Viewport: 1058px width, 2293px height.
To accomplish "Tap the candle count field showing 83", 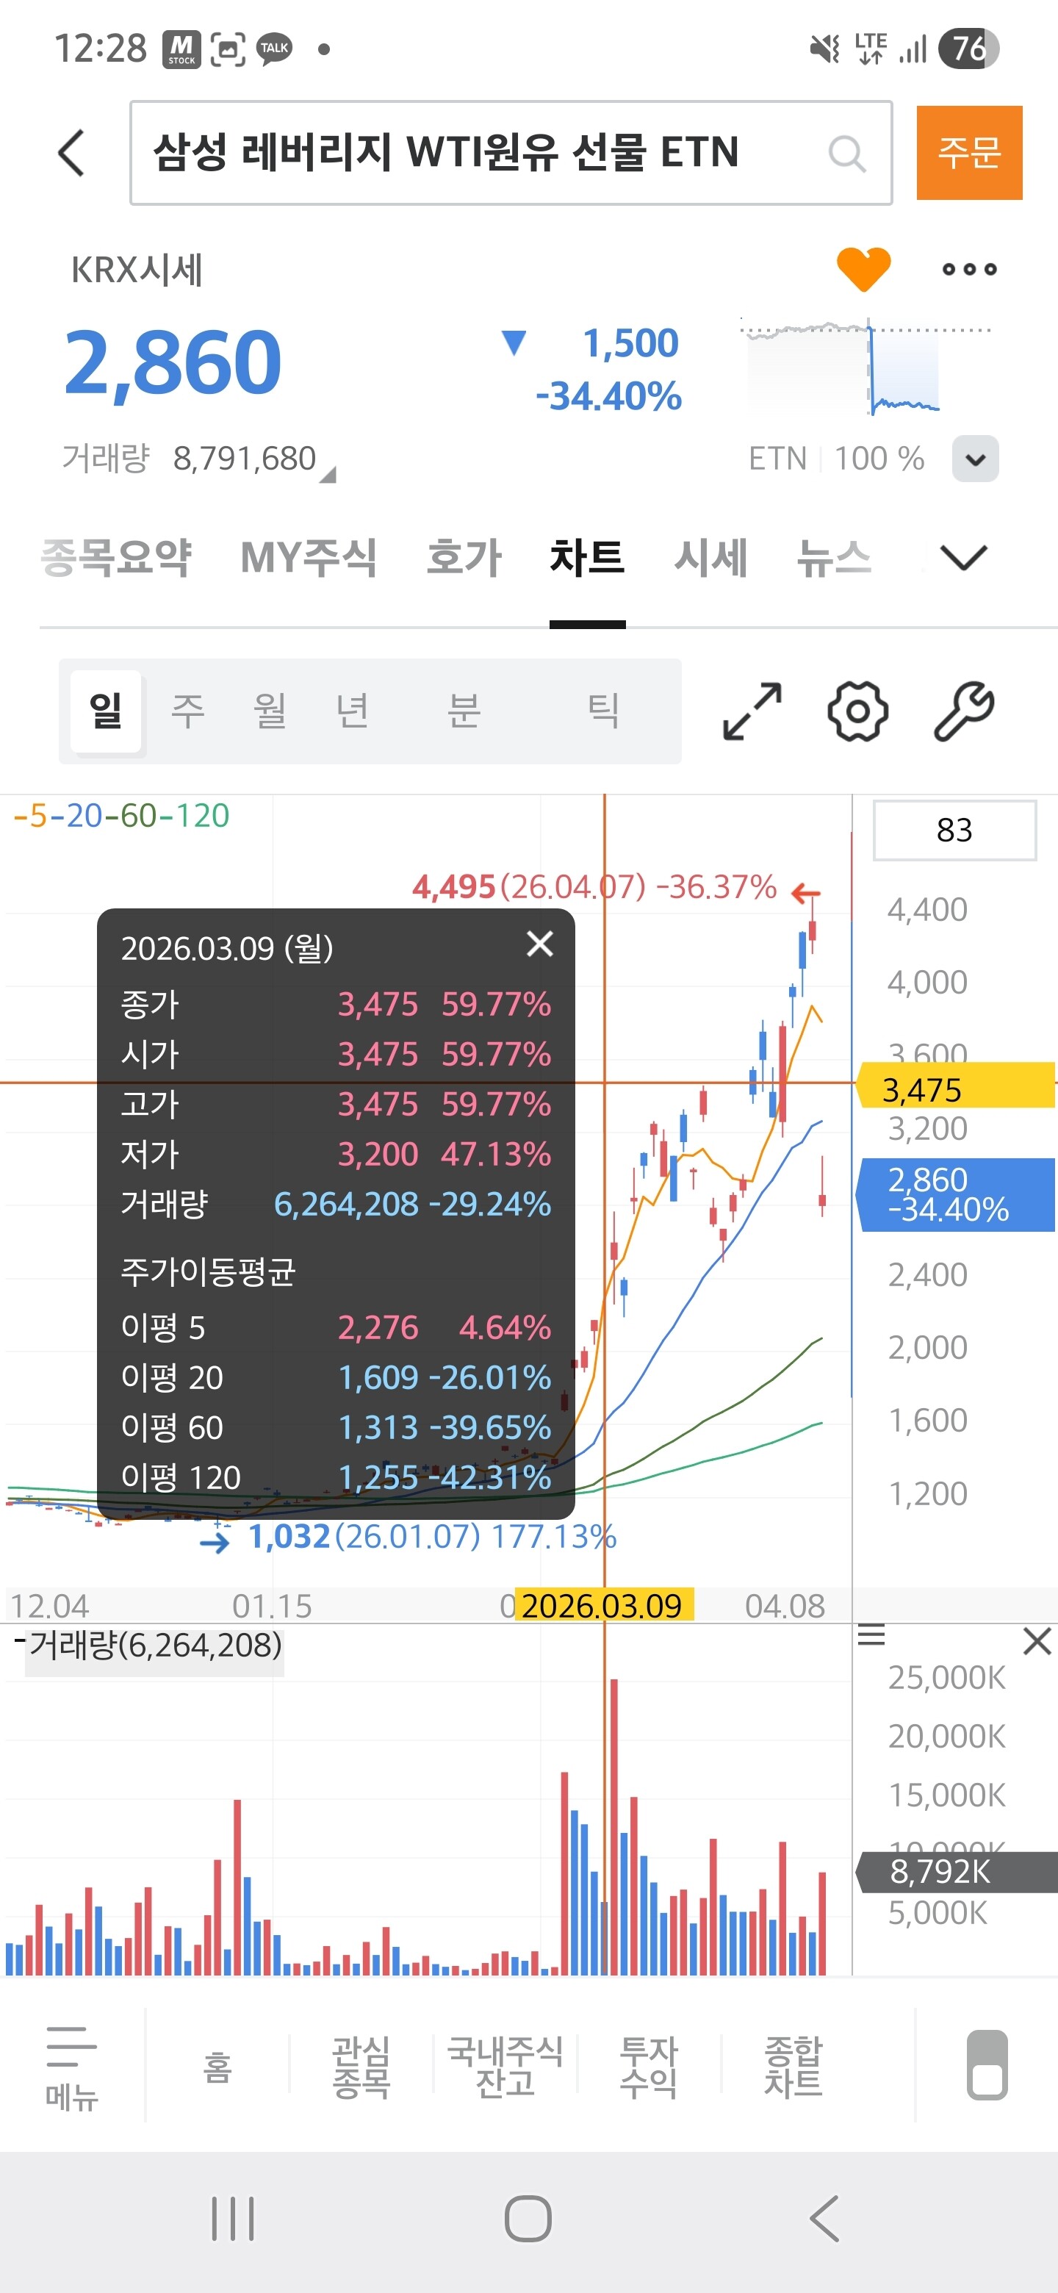I will coord(954,830).
